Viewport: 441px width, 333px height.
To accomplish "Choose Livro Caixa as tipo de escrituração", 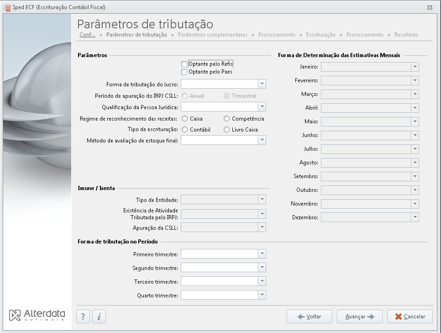I will 227,129.
